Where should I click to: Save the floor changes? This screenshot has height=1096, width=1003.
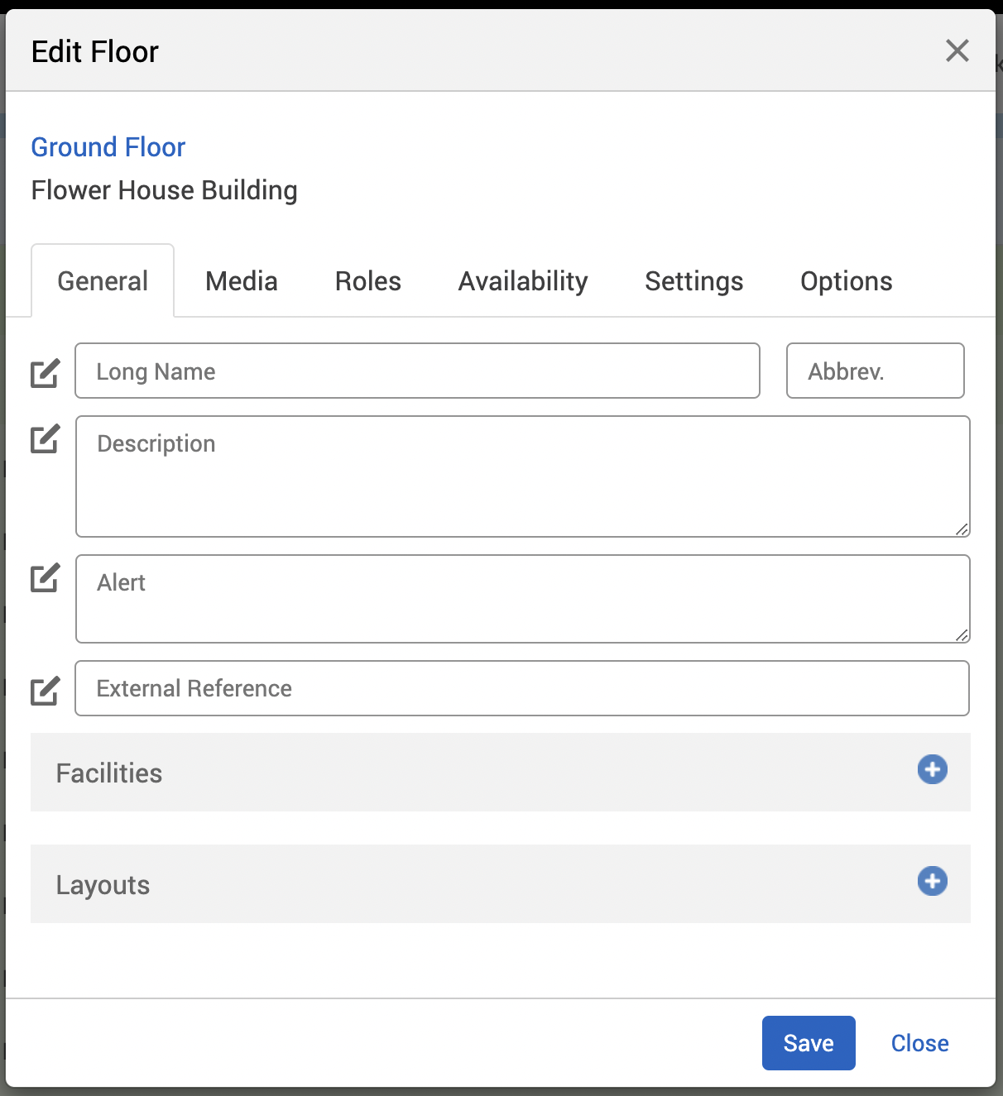pyautogui.click(x=809, y=1043)
